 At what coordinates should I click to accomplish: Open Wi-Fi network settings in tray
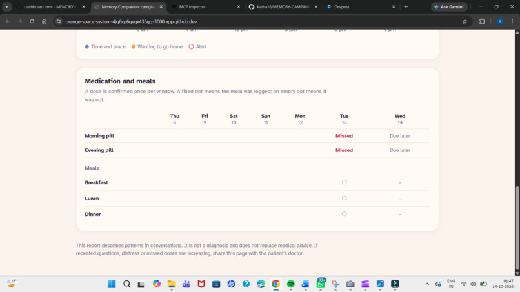click(464, 284)
